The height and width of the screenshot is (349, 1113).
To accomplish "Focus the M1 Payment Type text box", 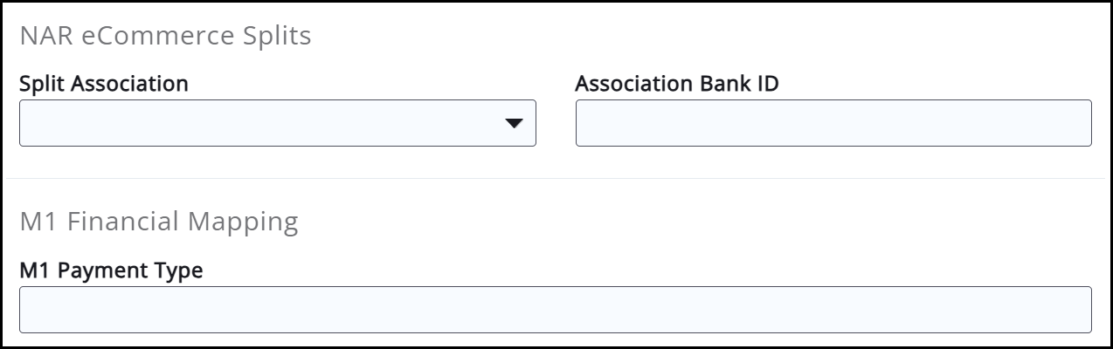I will click(555, 310).
